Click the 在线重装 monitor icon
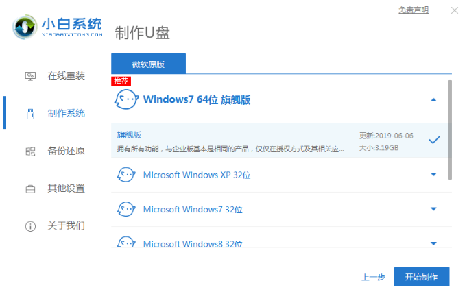Viewport: 467px width, 305px height. (x=30, y=76)
